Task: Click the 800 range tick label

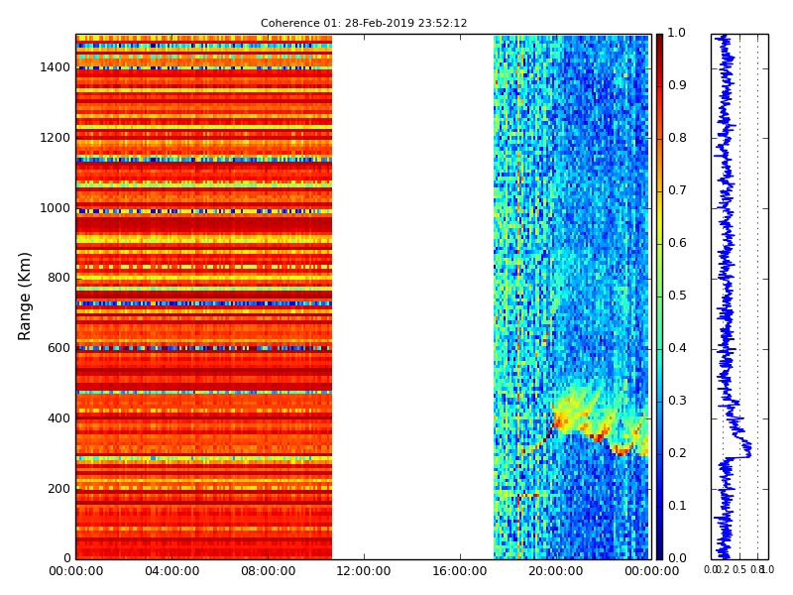Action: [58, 278]
